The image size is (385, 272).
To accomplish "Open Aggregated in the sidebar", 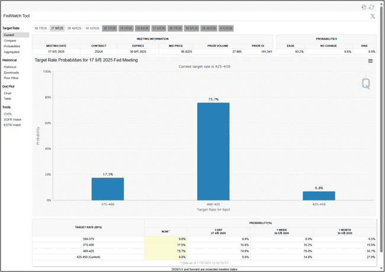I will click(11, 52).
